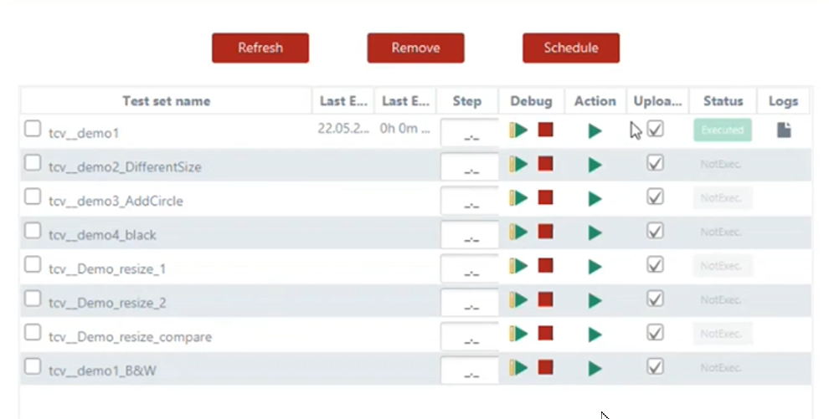Click the Remove button
829x419 pixels.
click(415, 48)
